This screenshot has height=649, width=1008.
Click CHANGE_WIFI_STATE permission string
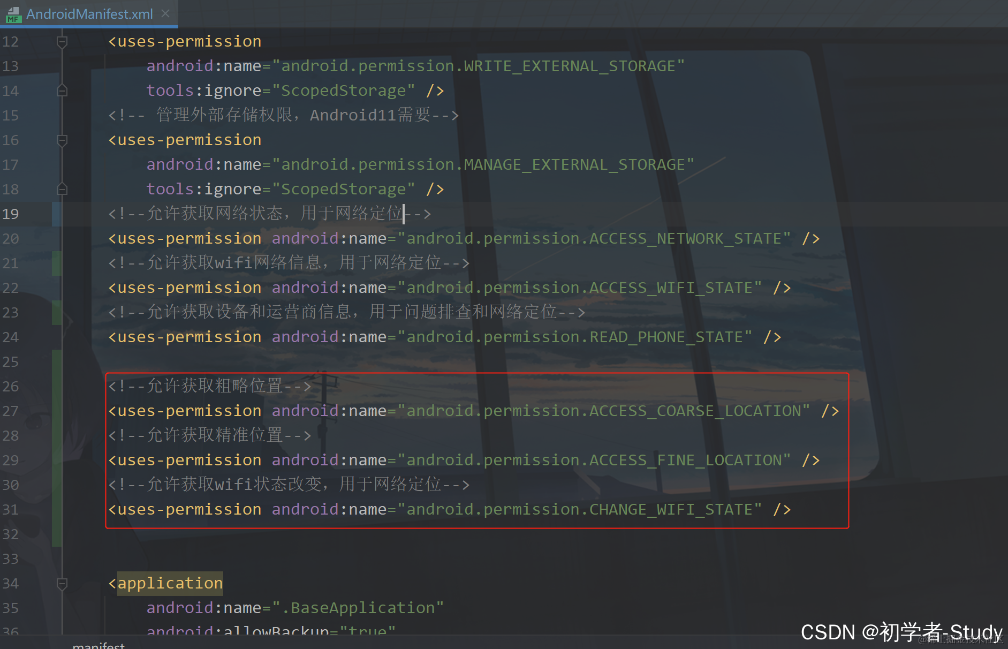(580, 509)
